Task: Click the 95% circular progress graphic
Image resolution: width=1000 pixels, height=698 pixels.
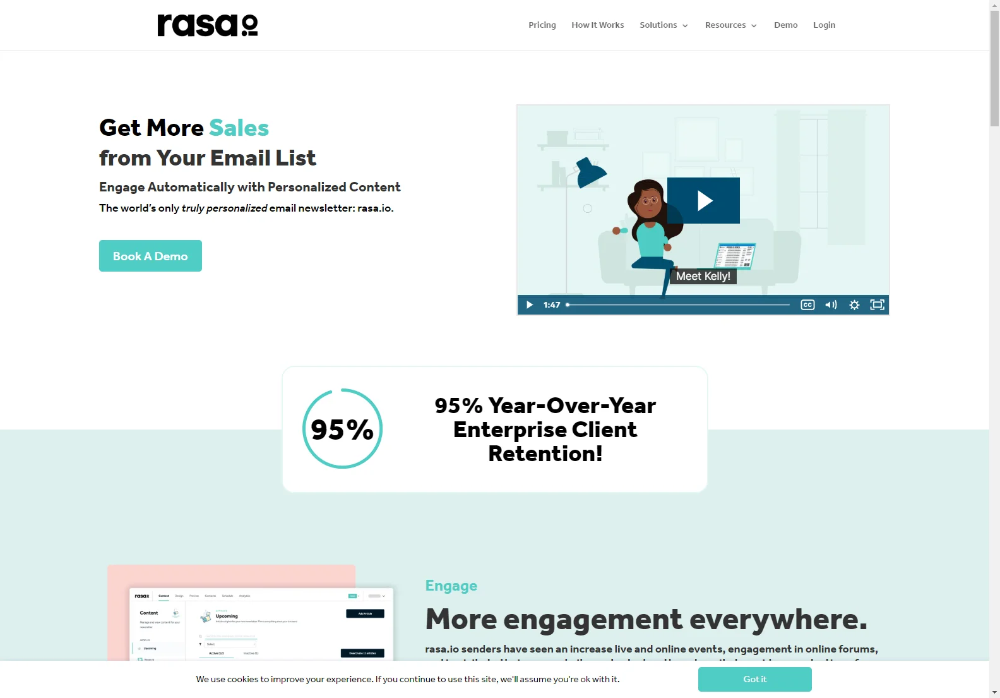Action: click(x=343, y=428)
